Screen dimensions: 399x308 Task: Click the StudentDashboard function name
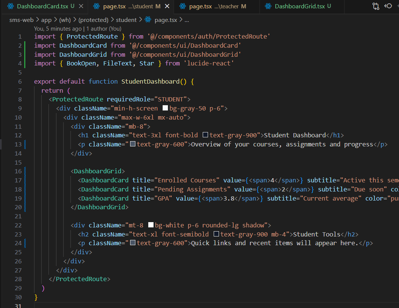pyautogui.click(x=151, y=81)
